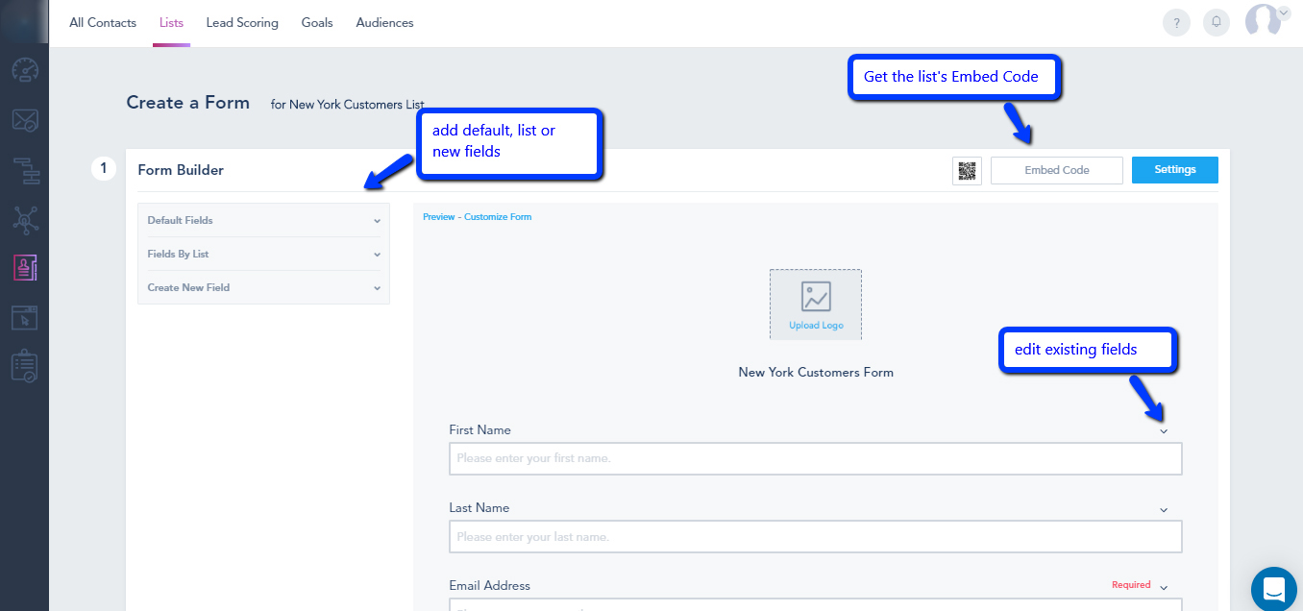Image resolution: width=1303 pixels, height=611 pixels.
Task: Open the landing pages browser window icon
Action: click(24, 317)
